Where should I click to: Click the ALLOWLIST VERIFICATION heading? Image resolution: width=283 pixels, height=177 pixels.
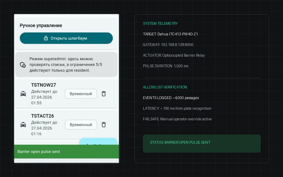[x=165, y=87]
